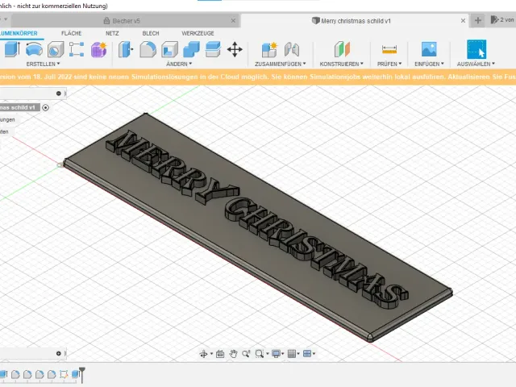The image size is (516, 387).
Task: Select the Combine bodies tool
Action: point(191,50)
